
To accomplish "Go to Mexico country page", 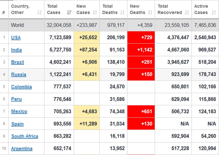I will (x=19, y=111).
